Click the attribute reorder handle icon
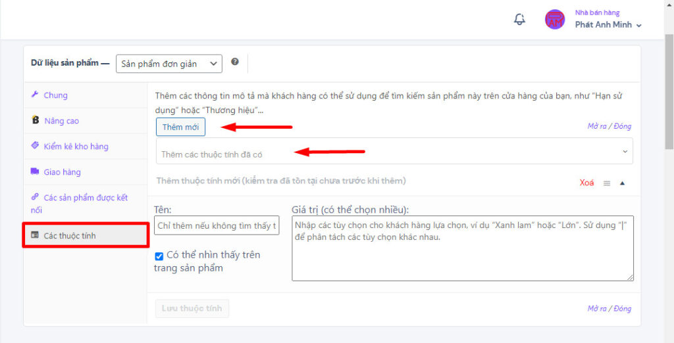This screenshot has height=343, width=674. pos(607,183)
